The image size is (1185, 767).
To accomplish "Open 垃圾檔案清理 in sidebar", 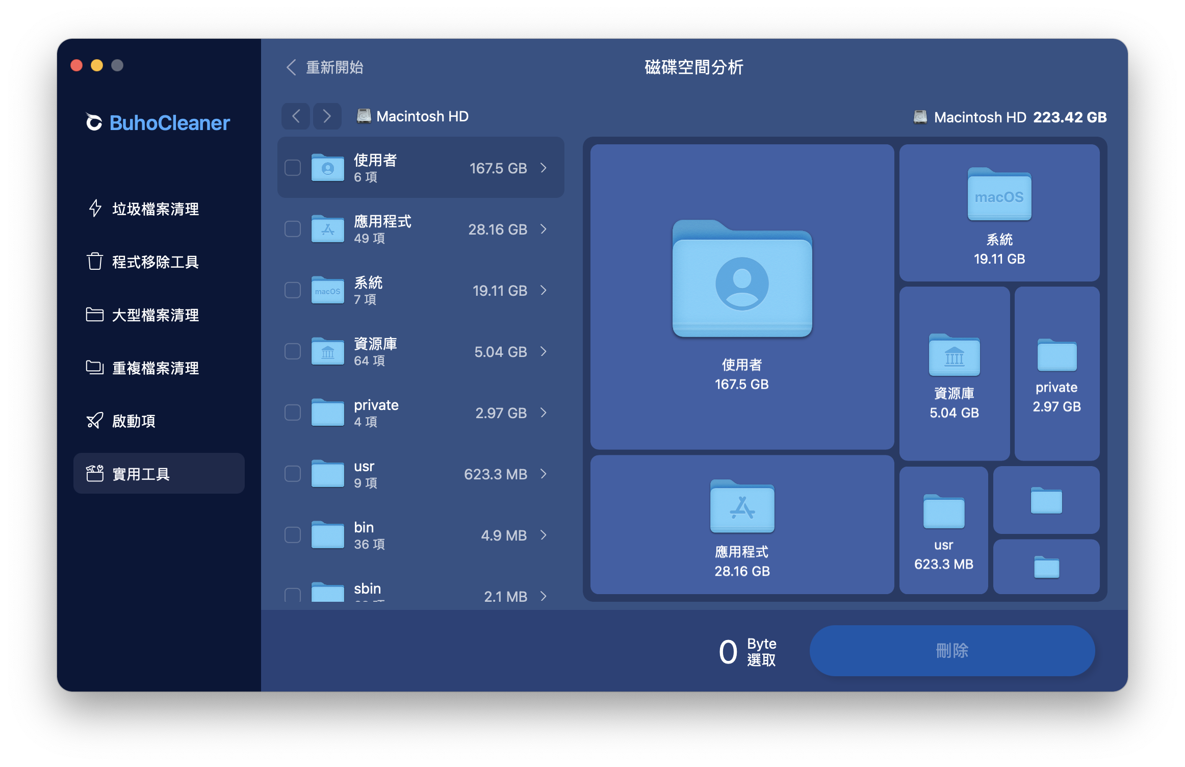I will (x=159, y=209).
